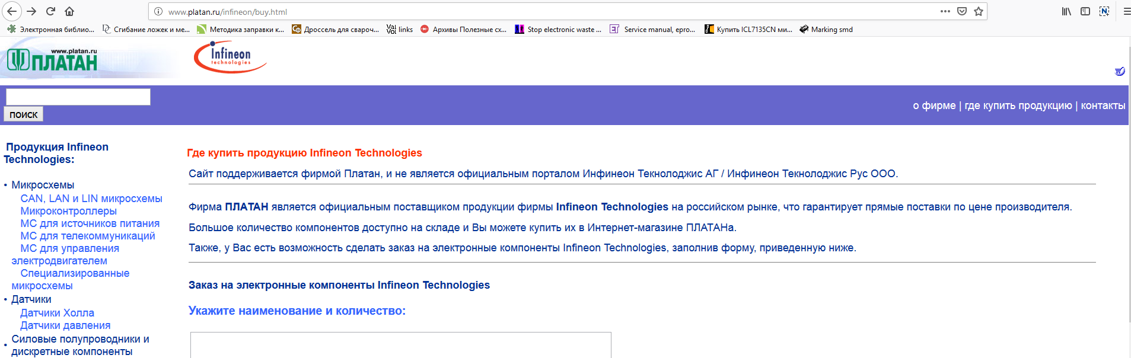
Task: Open the OneNote clipper extension
Action: (x=1104, y=11)
